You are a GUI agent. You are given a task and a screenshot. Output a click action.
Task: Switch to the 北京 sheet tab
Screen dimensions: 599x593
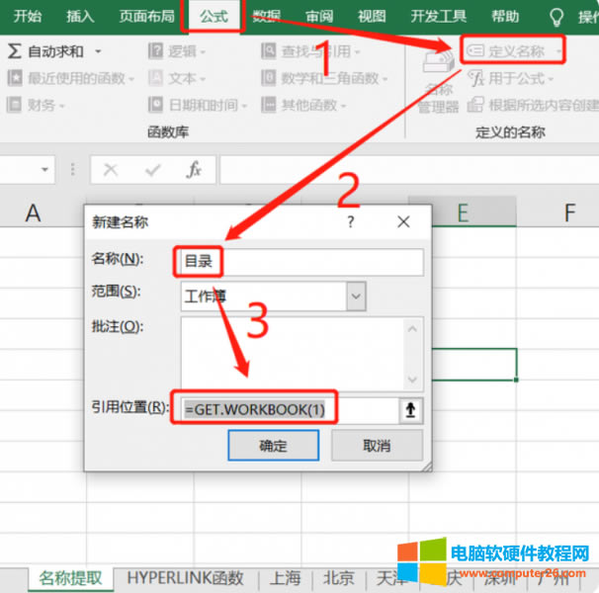(x=338, y=578)
